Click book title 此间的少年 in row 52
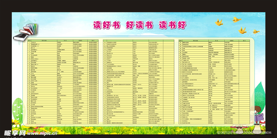The height and width of the screenshot is (138, 277). click(110, 53)
